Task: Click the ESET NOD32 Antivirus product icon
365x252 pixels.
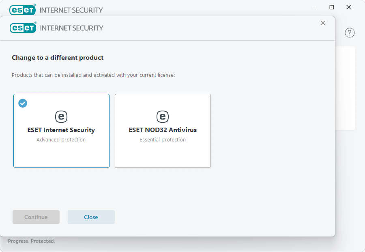Action: [x=163, y=117]
